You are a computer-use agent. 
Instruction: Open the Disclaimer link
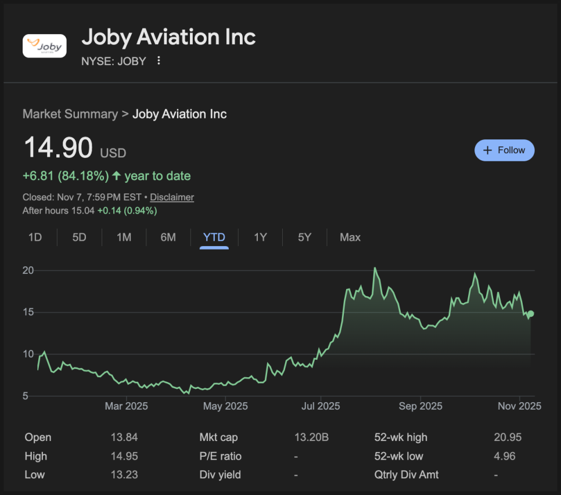172,197
